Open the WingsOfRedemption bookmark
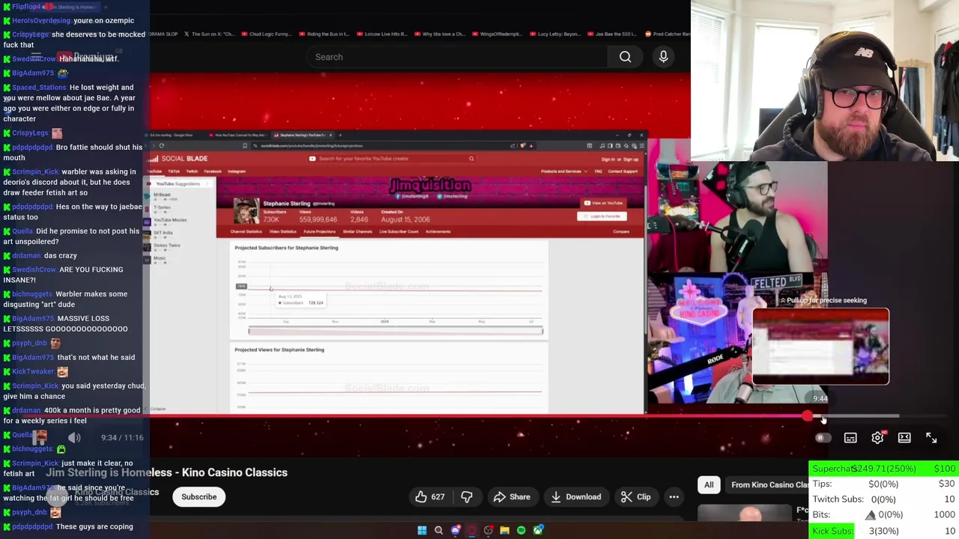The image size is (959, 539). click(497, 34)
